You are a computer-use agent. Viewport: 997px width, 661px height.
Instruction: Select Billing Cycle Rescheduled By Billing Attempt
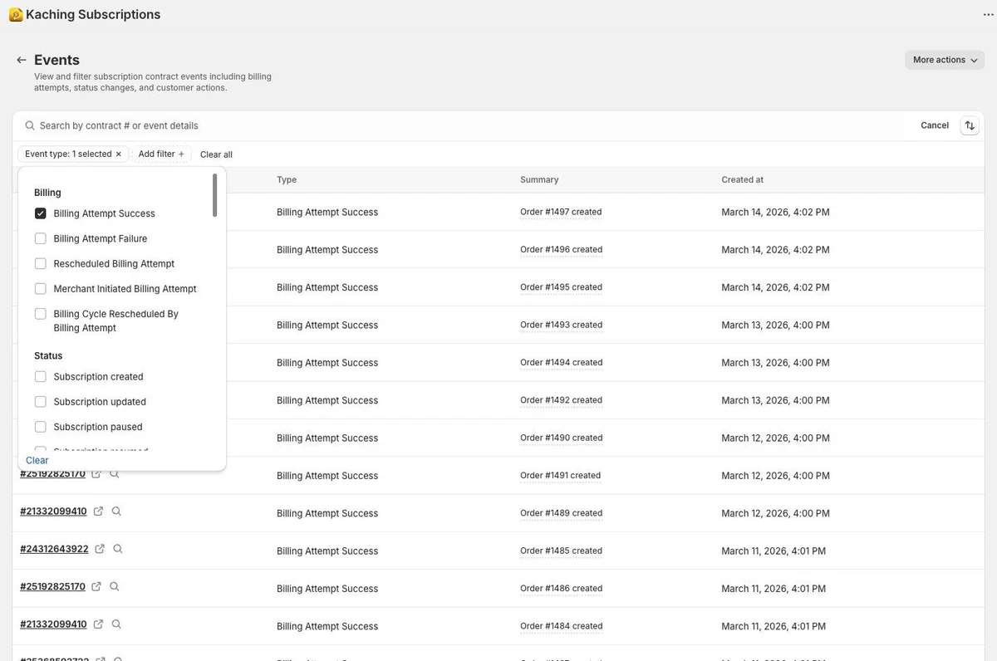[x=40, y=314]
